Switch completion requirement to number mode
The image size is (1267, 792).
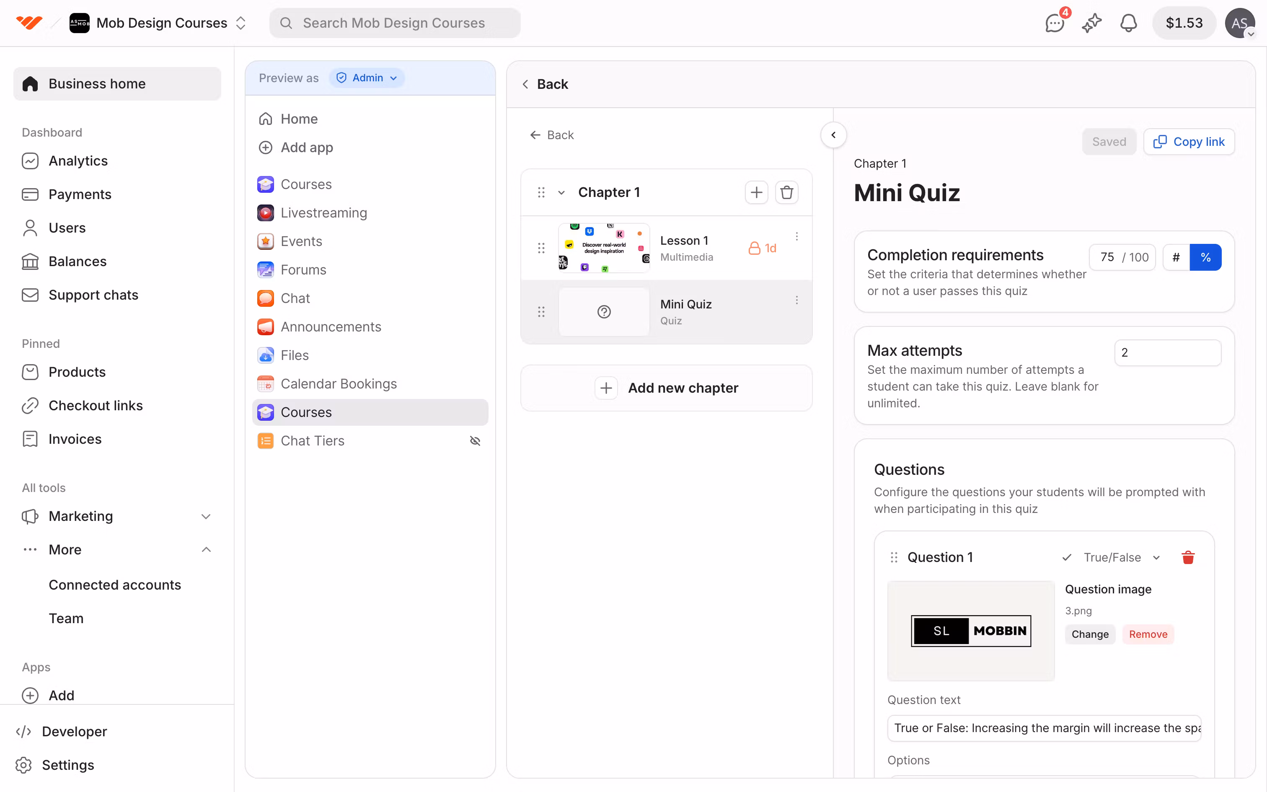(x=1176, y=257)
